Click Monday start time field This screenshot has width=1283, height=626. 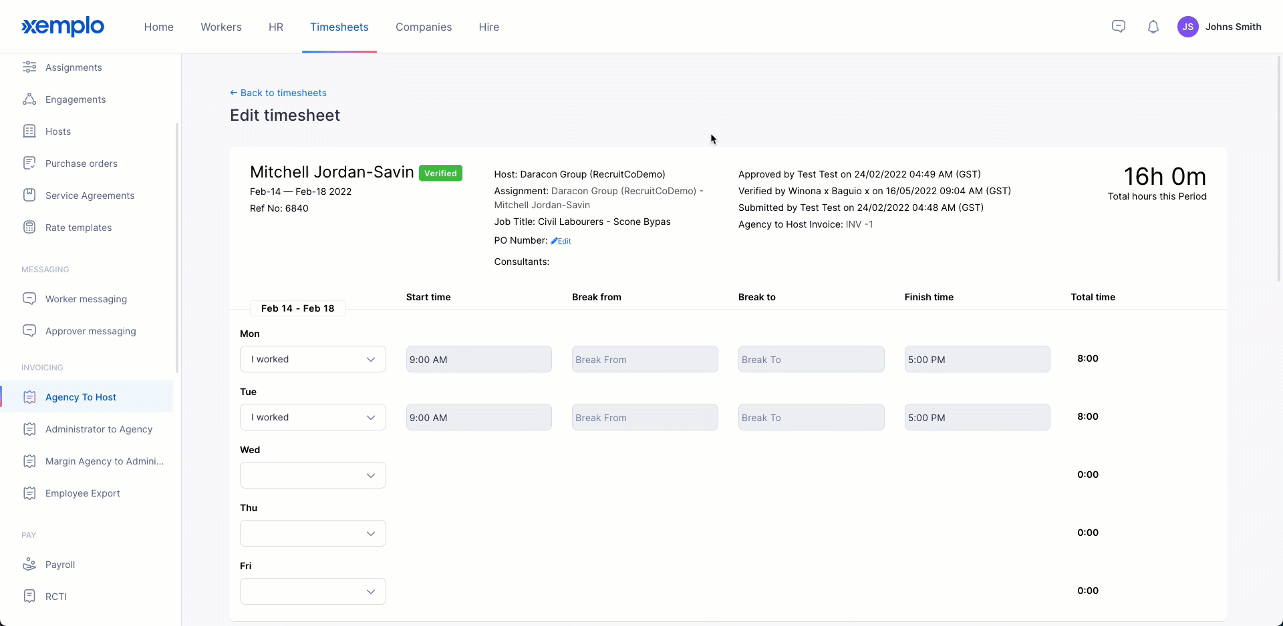[479, 359]
